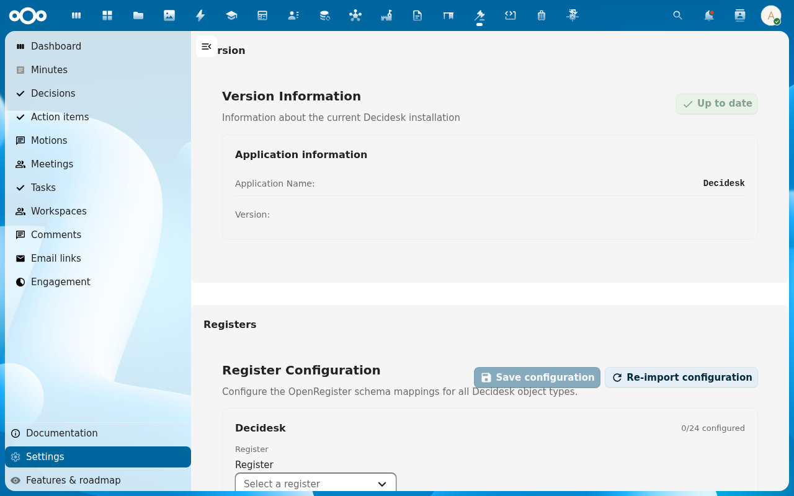
Task: Open the user avatar menu
Action: (771, 15)
